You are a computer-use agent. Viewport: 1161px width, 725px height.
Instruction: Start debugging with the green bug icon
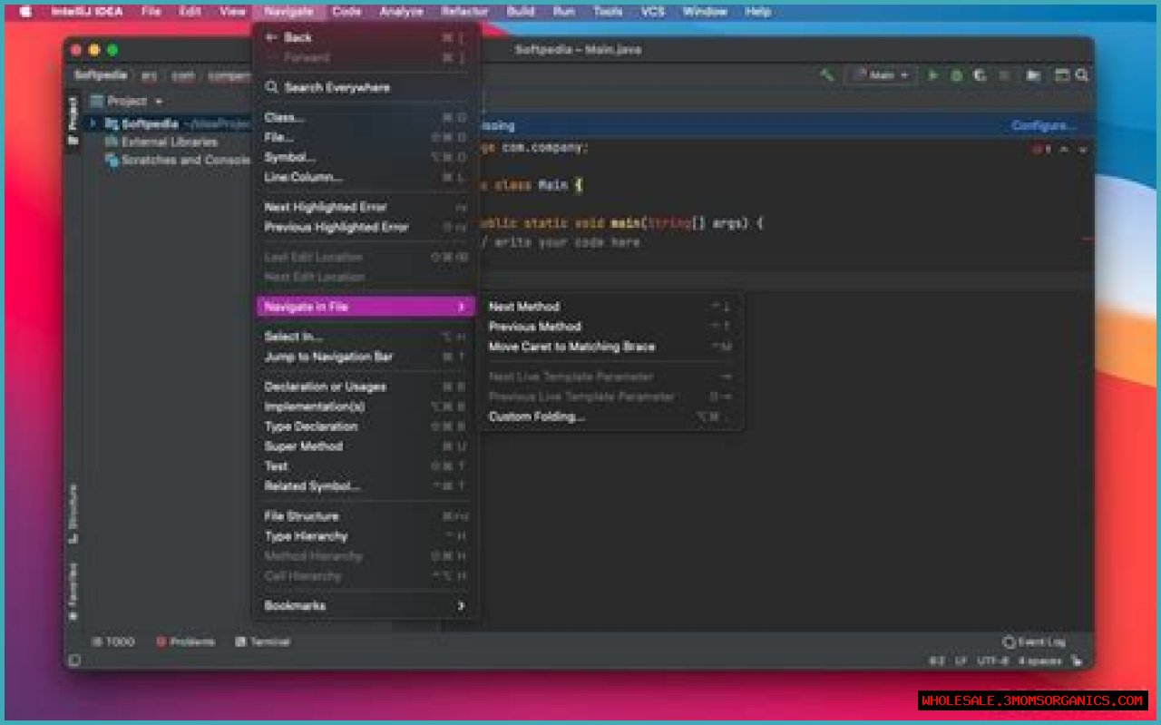tap(956, 75)
